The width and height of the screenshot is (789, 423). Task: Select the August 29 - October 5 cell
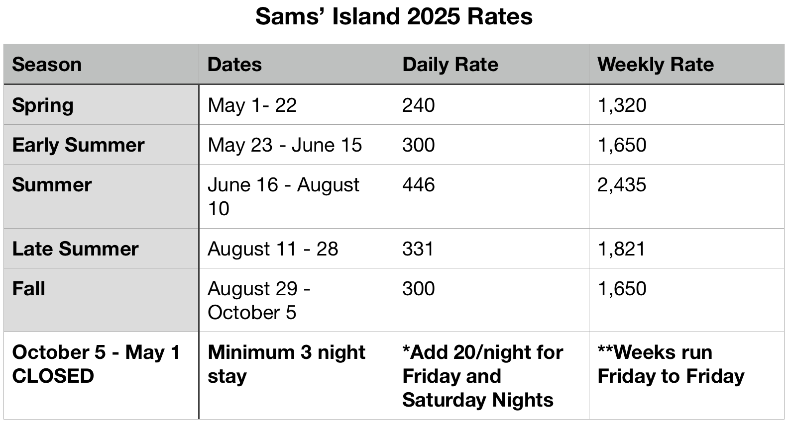point(296,300)
